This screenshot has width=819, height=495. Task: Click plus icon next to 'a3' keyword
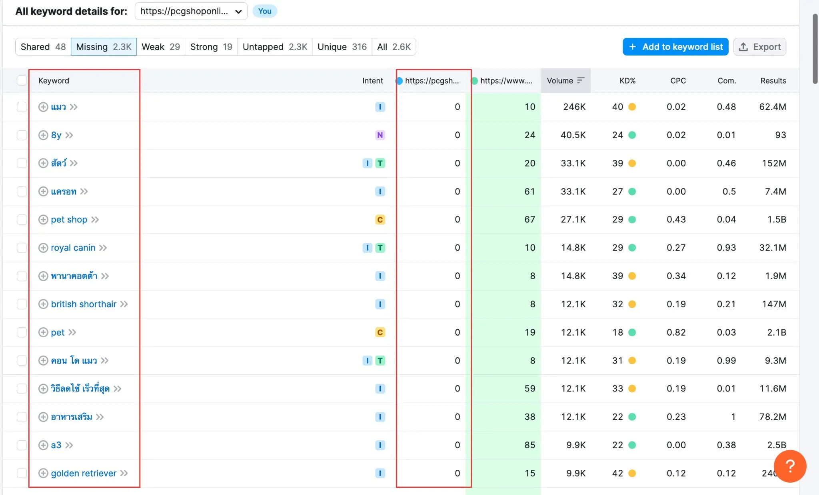(43, 445)
